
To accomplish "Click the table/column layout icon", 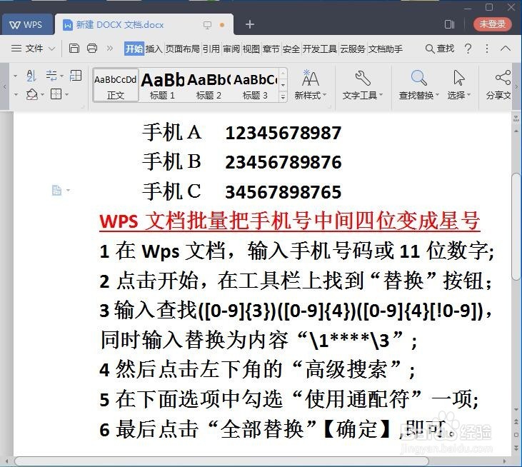I will 76,76.
